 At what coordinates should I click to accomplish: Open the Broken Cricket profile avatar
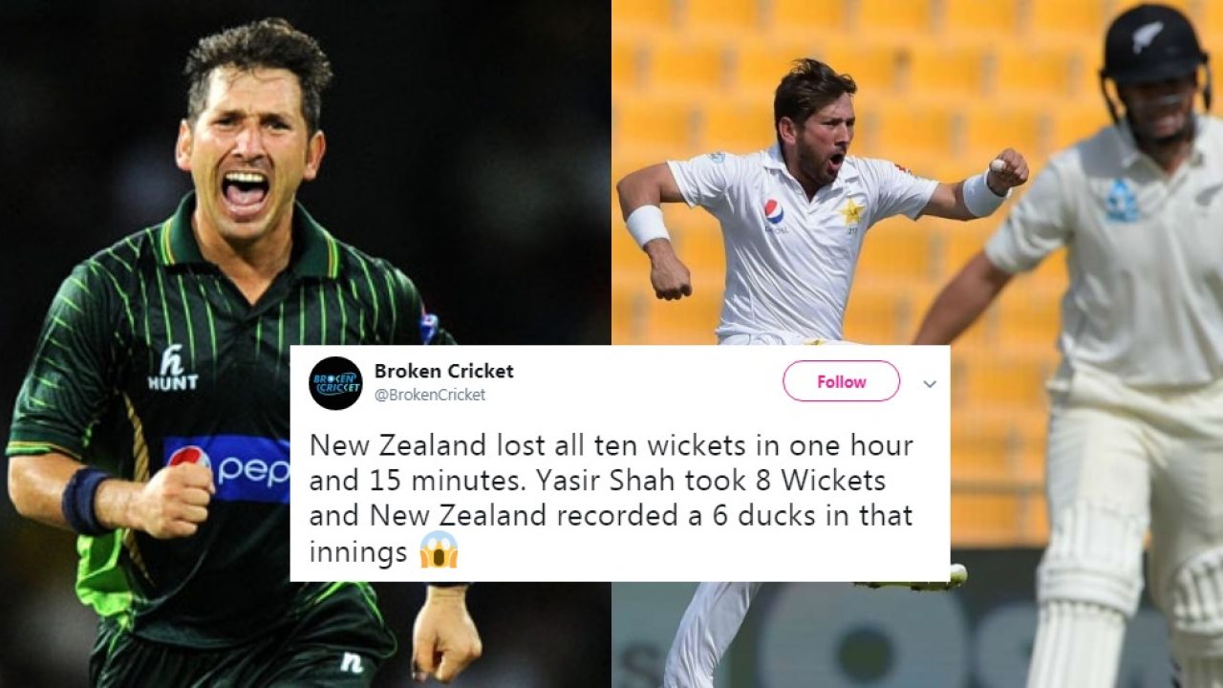[x=335, y=383]
